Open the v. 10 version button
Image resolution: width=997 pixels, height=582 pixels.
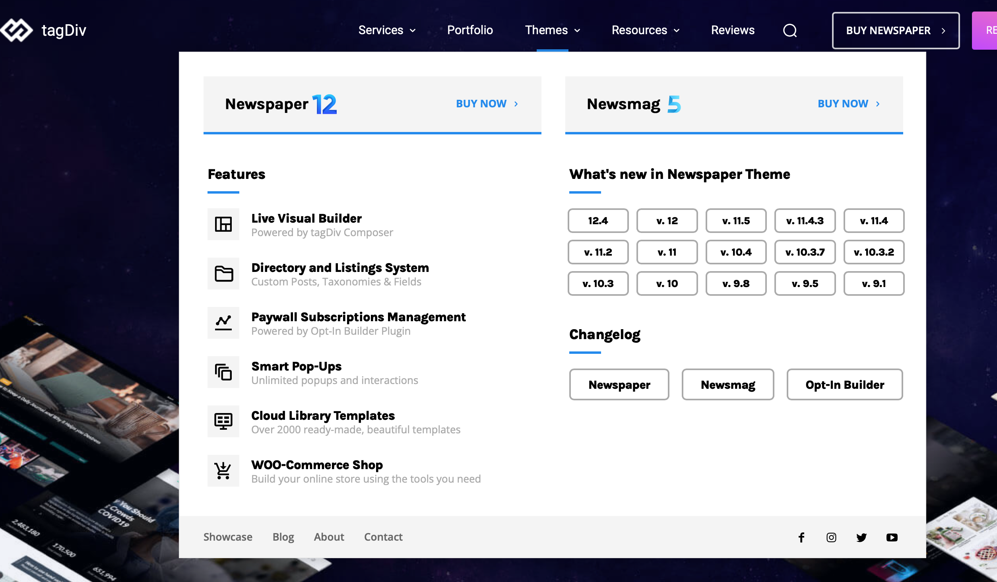(x=667, y=283)
